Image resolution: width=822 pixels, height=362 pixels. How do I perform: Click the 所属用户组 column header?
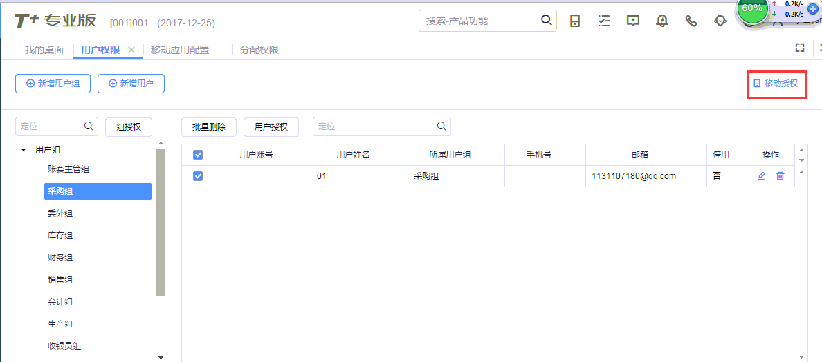[456, 155]
